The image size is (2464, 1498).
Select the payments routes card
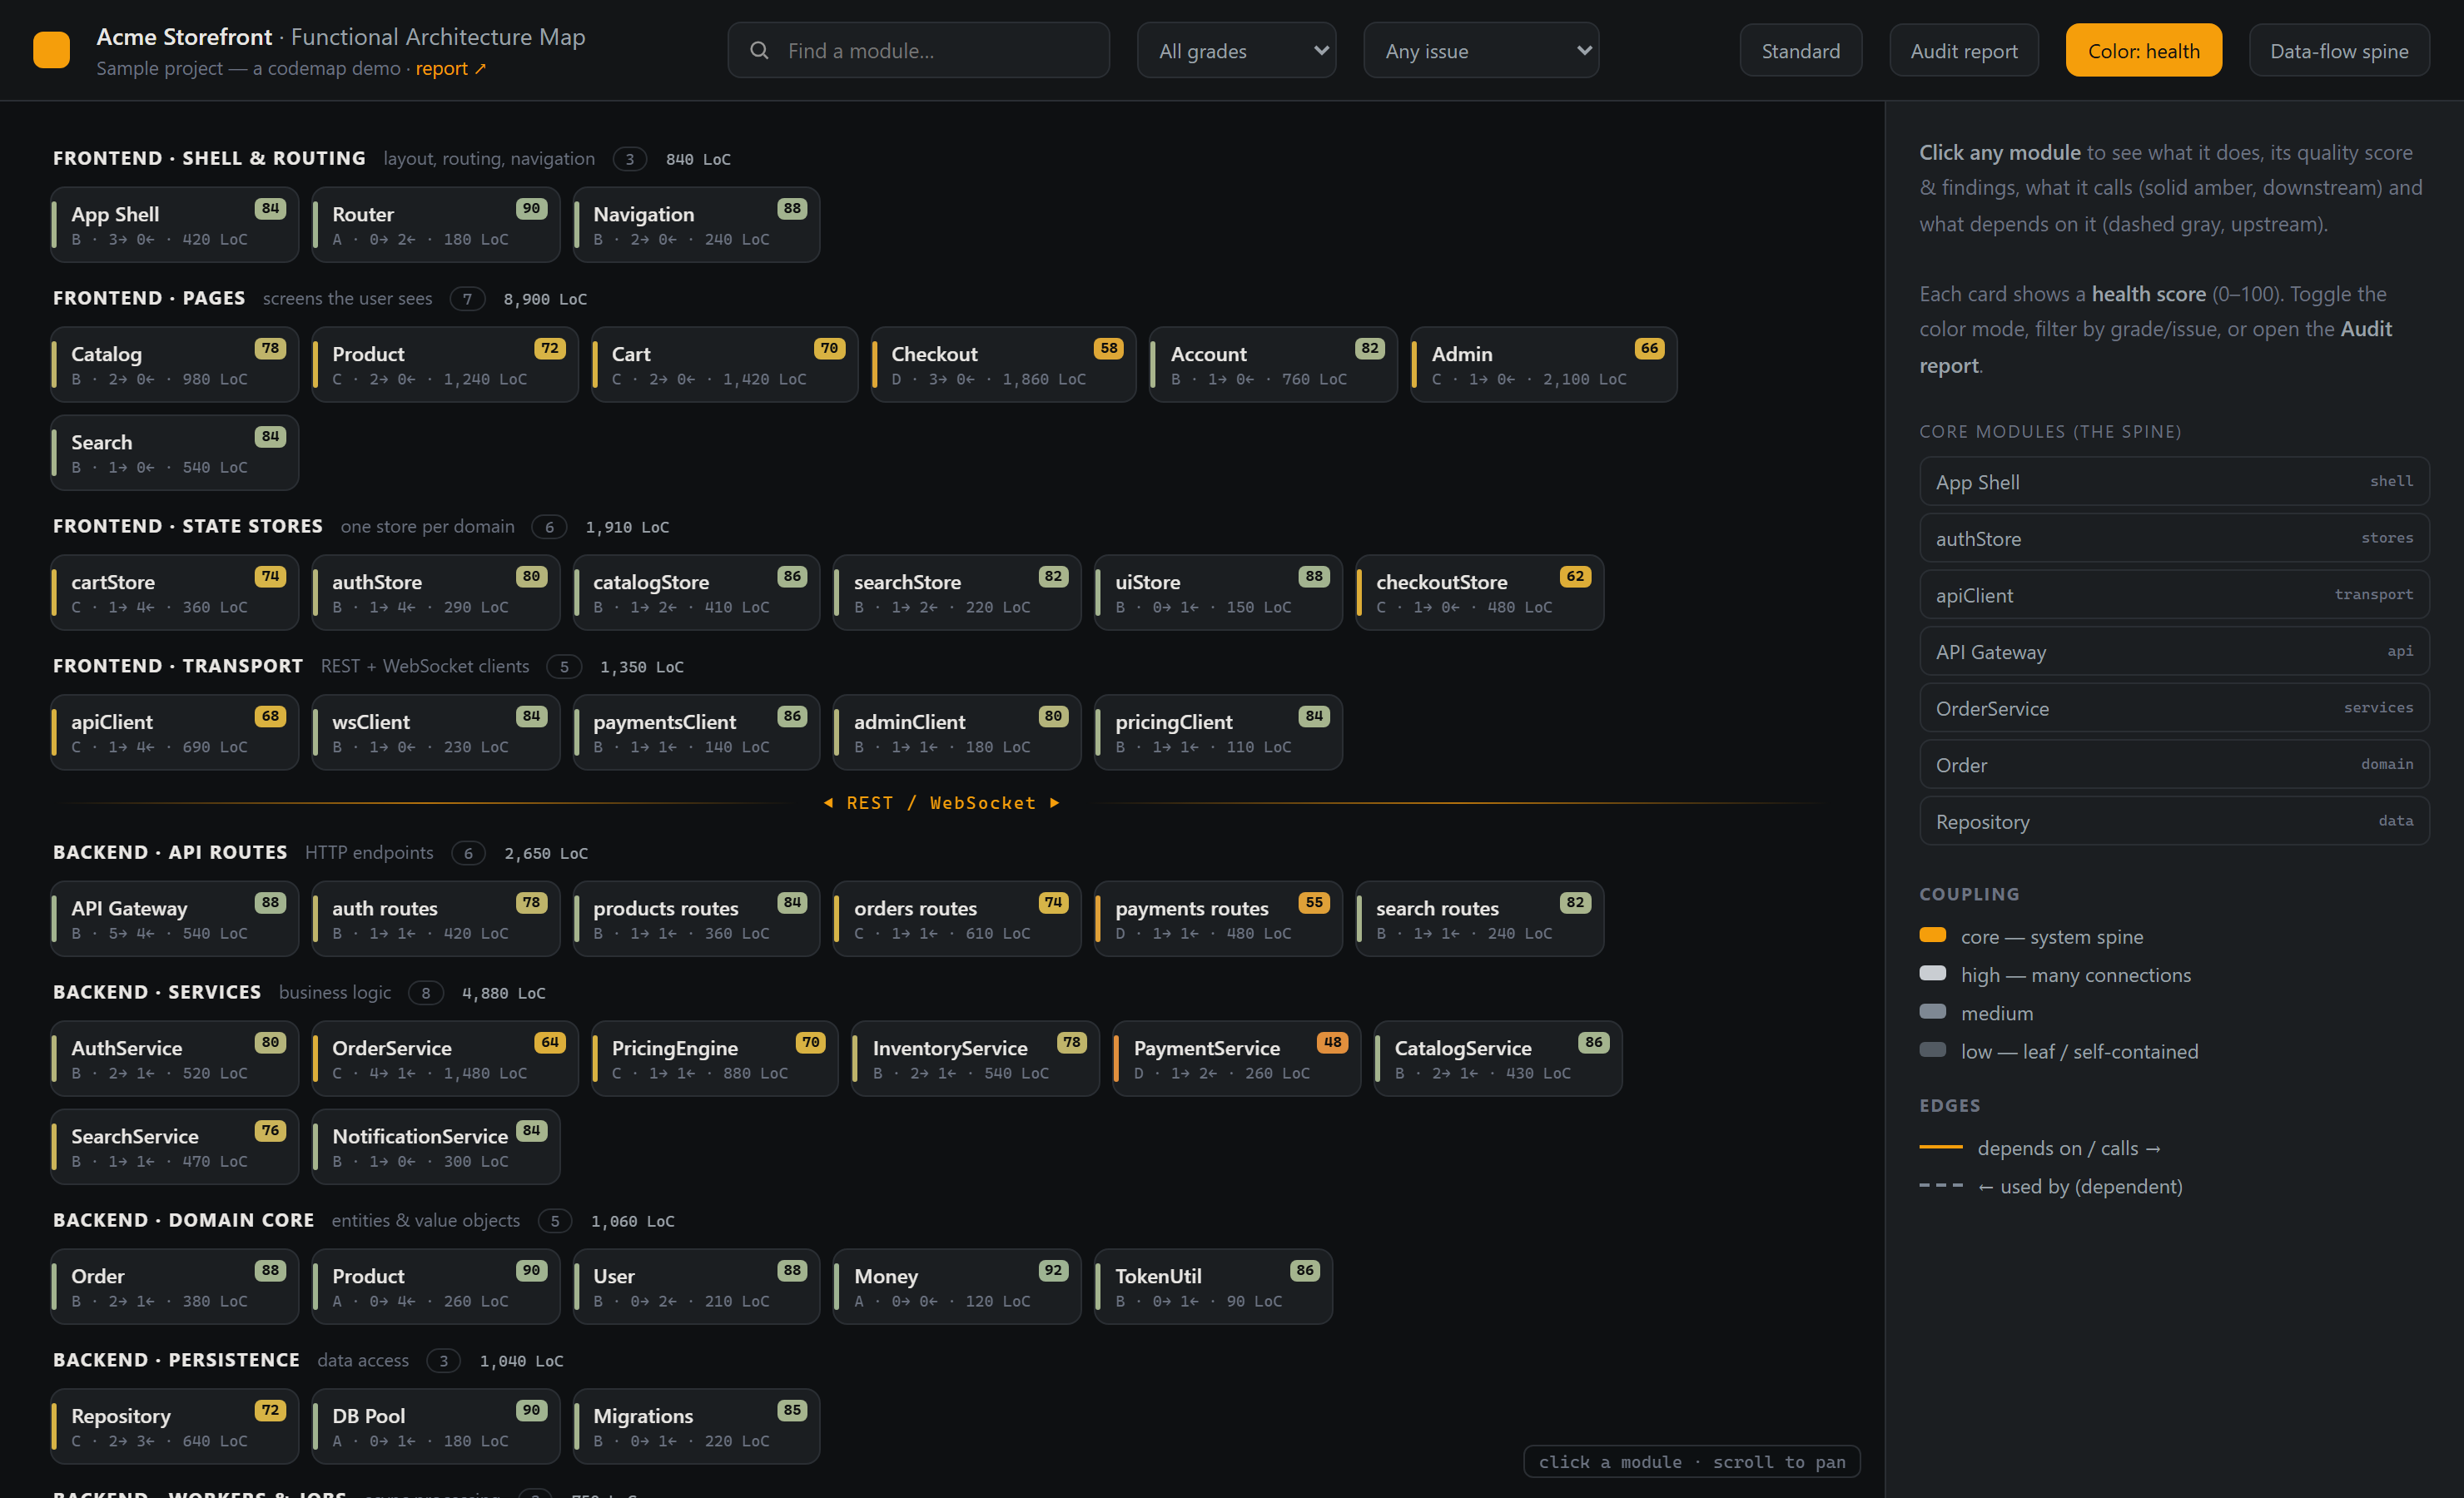click(1219, 919)
